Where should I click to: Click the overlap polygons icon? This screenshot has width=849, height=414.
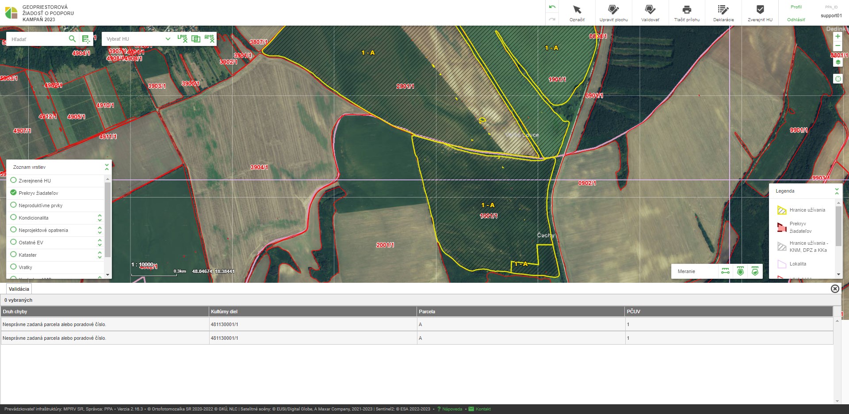(195, 39)
